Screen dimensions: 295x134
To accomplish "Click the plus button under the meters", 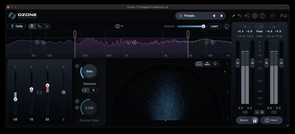I will pos(262,112).
